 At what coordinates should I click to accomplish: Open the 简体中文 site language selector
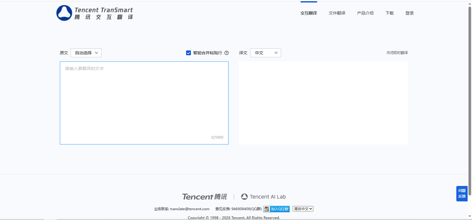point(302,209)
